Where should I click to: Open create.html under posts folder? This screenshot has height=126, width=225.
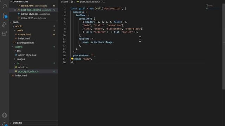[x=34, y=34]
